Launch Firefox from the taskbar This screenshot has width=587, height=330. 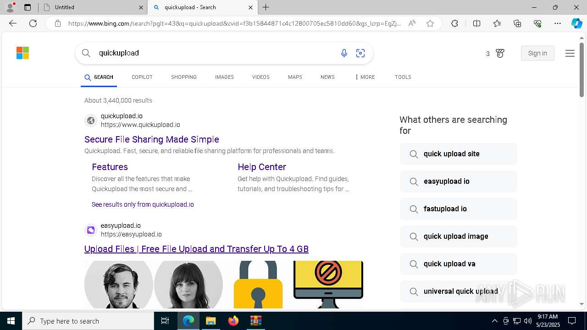[x=233, y=321]
